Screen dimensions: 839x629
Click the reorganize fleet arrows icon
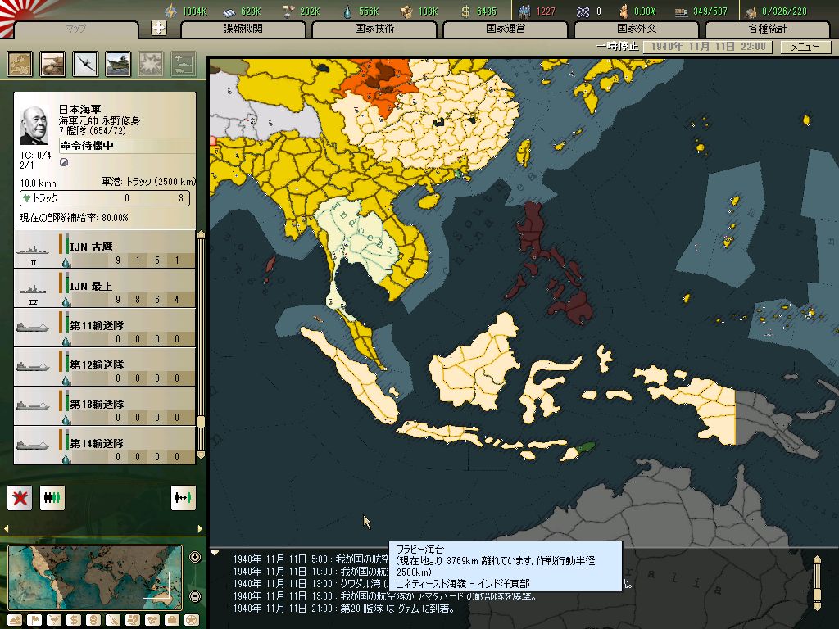point(183,498)
